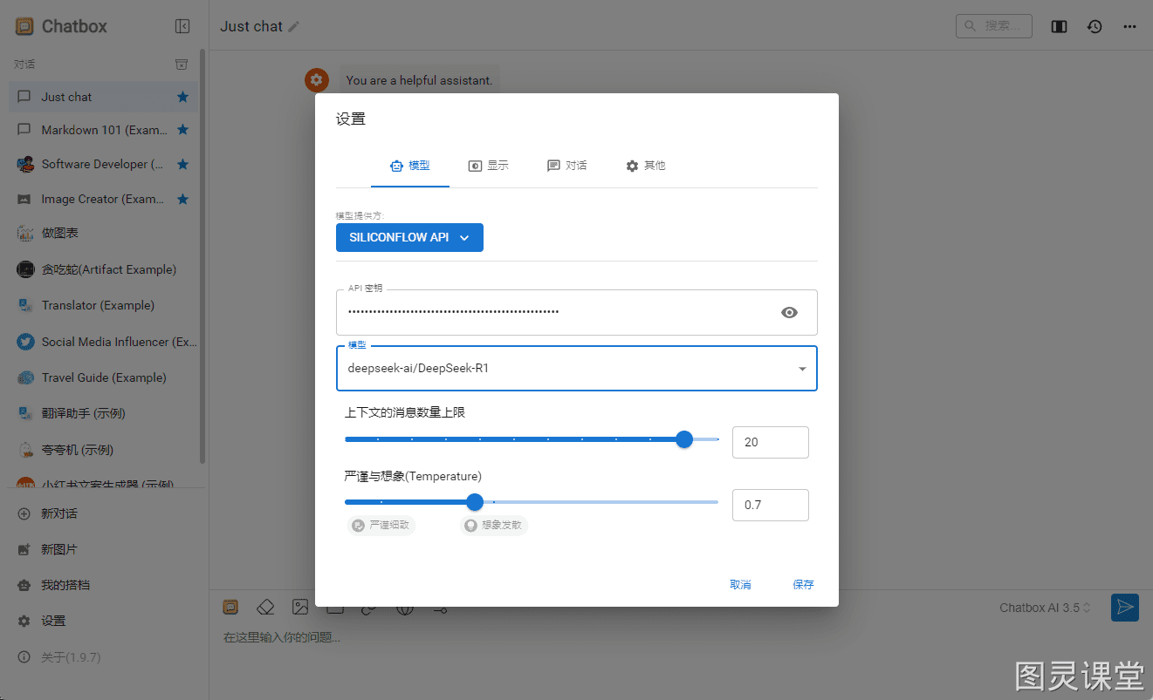The width and height of the screenshot is (1153, 700).
Task: Open the Image Creator conversation
Action: tap(104, 199)
